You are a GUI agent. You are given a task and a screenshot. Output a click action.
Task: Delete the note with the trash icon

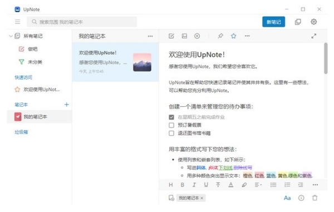[x=315, y=198]
